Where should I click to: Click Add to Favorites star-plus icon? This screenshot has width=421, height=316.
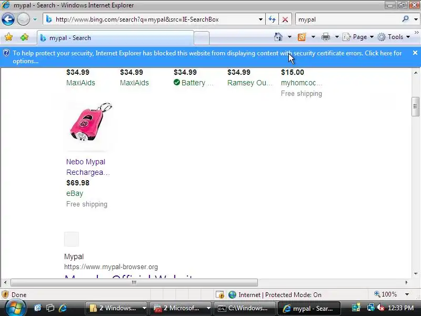pyautogui.click(x=24, y=37)
